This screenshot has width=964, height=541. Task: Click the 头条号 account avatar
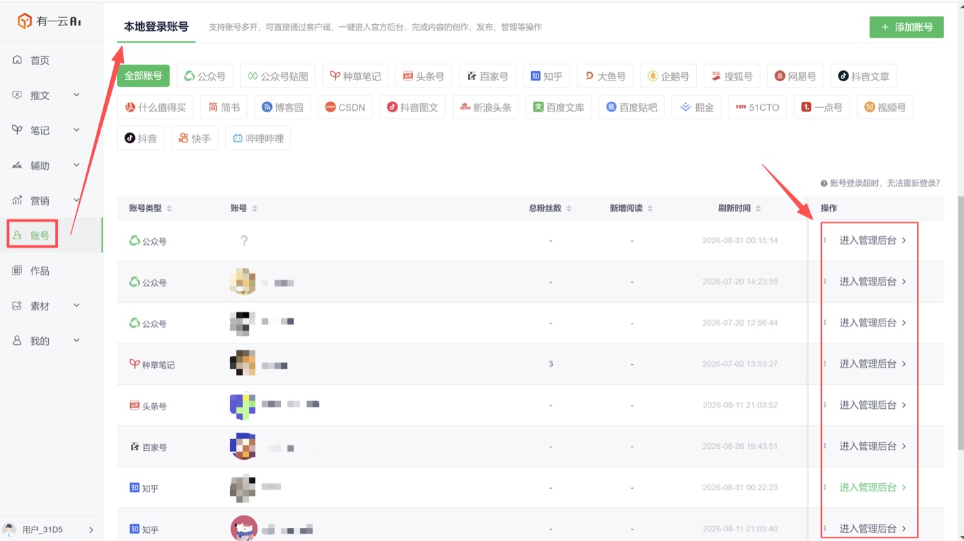click(x=242, y=405)
